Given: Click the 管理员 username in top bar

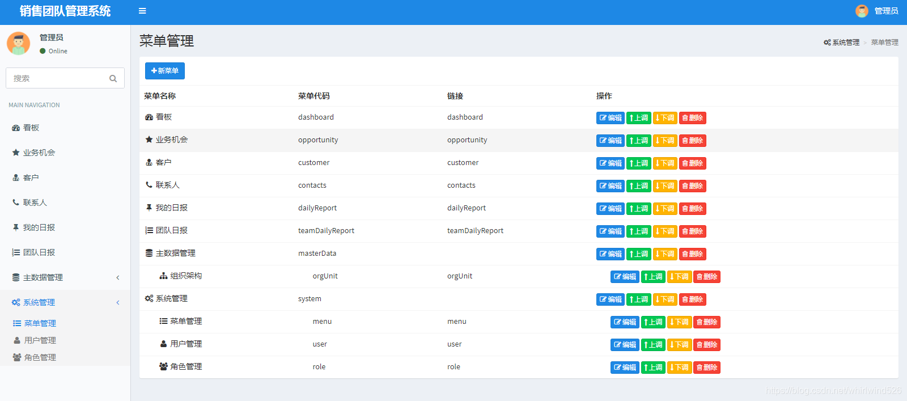Looking at the screenshot, I should 886,11.
